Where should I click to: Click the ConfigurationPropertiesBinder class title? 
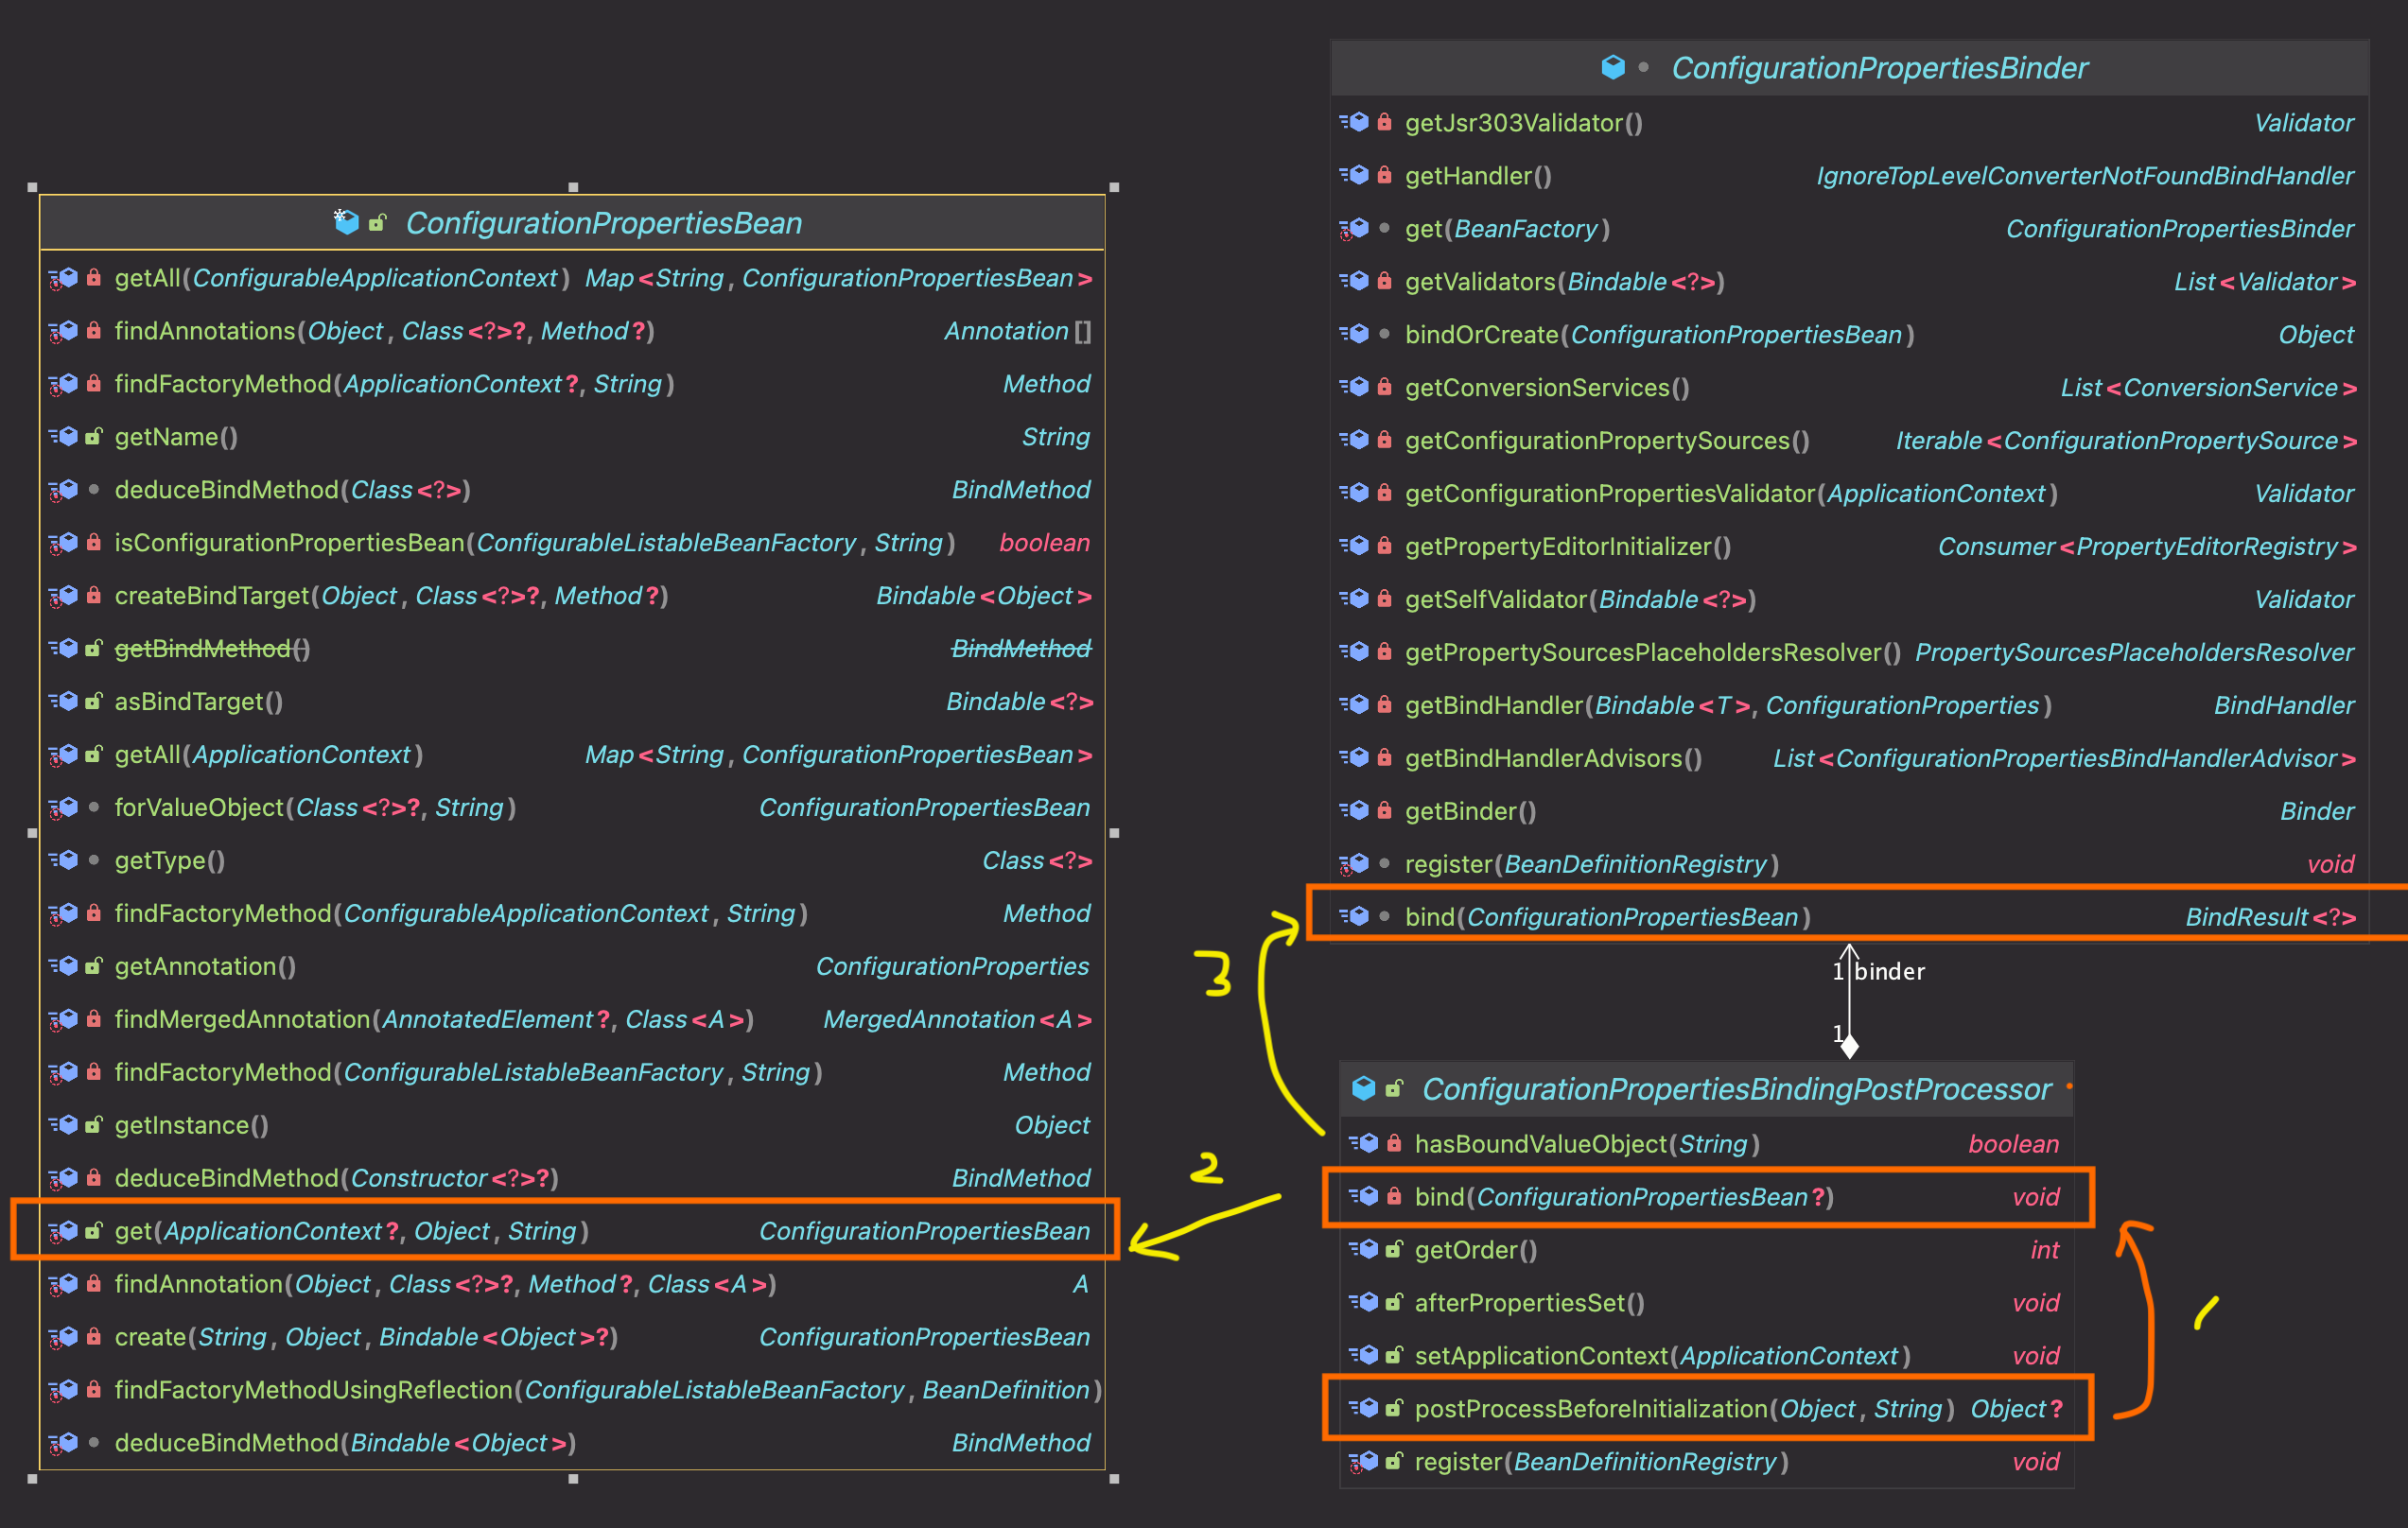(x=1879, y=67)
